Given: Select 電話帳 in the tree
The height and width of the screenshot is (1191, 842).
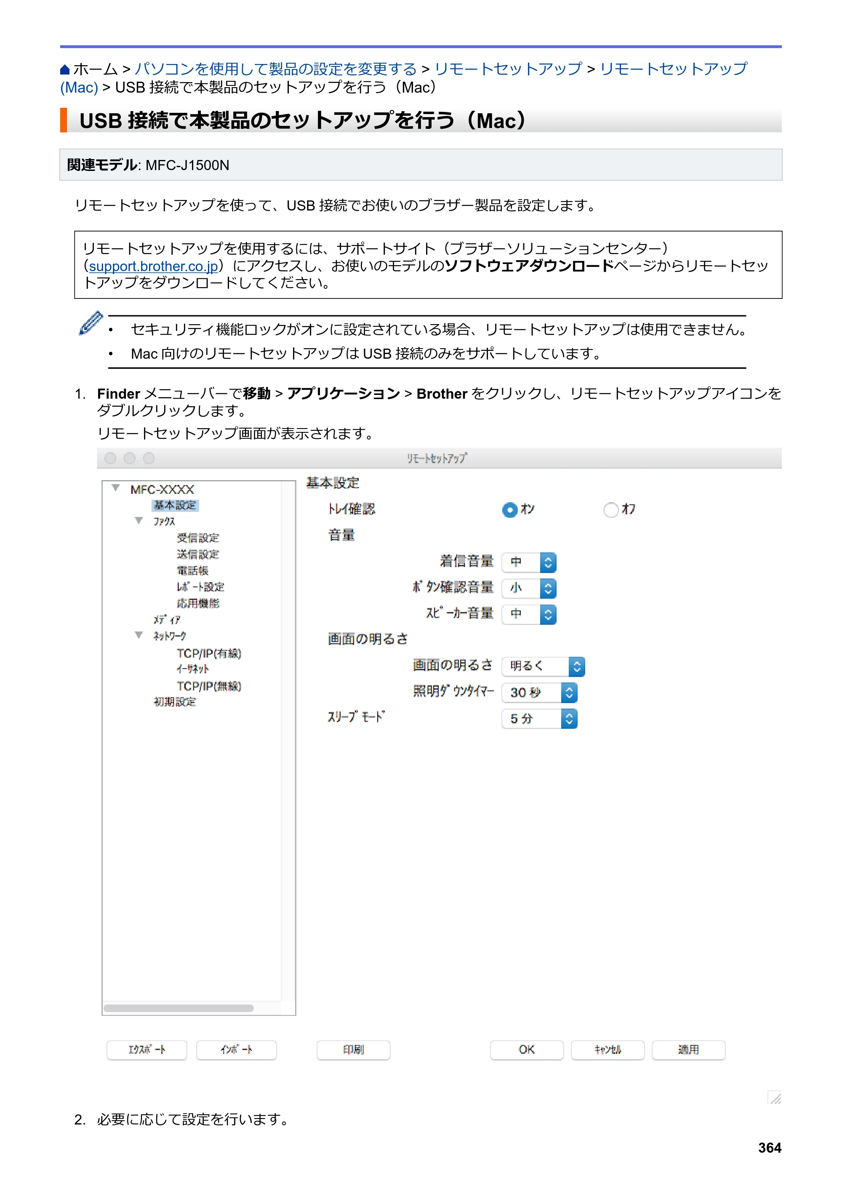Looking at the screenshot, I should pyautogui.click(x=192, y=570).
